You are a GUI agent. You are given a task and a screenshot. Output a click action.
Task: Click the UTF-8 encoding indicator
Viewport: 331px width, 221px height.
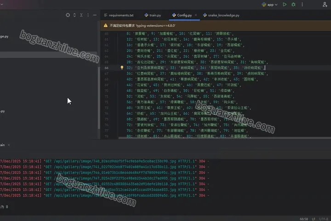[324, 219]
